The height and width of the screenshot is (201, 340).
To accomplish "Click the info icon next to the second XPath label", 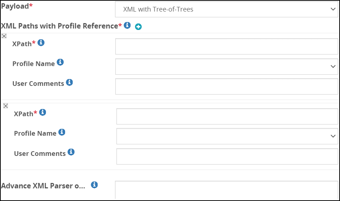I will click(x=43, y=112).
